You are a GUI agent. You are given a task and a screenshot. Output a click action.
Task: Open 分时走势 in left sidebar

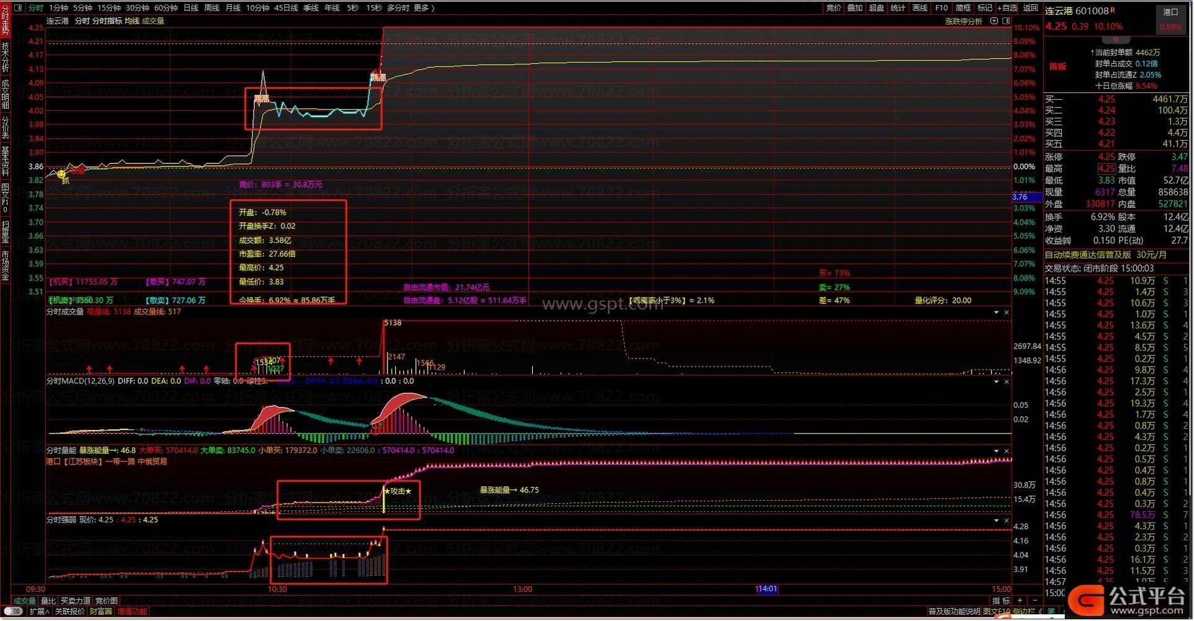pos(5,19)
